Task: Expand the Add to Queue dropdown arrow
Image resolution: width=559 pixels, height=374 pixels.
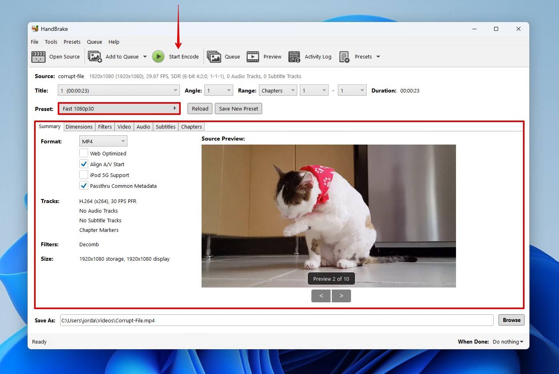Action: pos(145,57)
